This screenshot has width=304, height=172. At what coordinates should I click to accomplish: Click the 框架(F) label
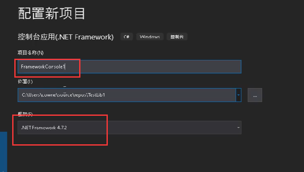point(25,115)
